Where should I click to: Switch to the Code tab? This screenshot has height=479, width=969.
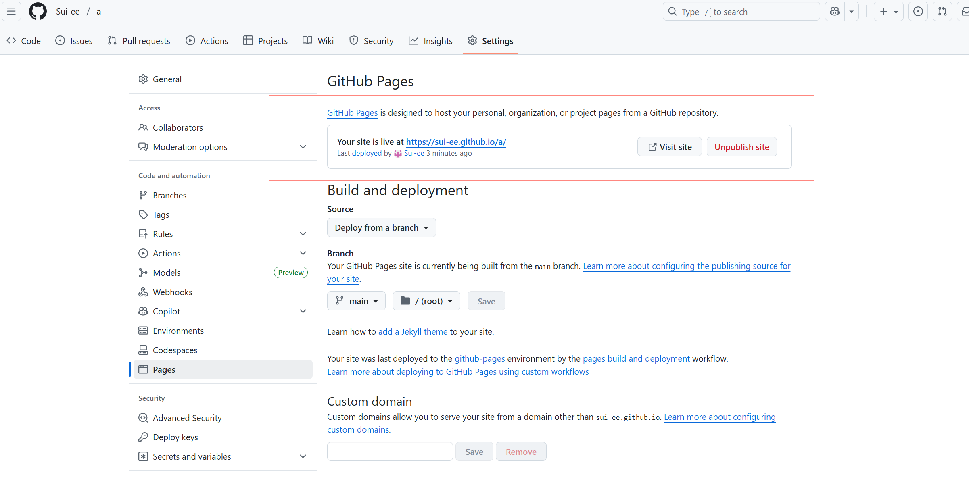pyautogui.click(x=24, y=41)
